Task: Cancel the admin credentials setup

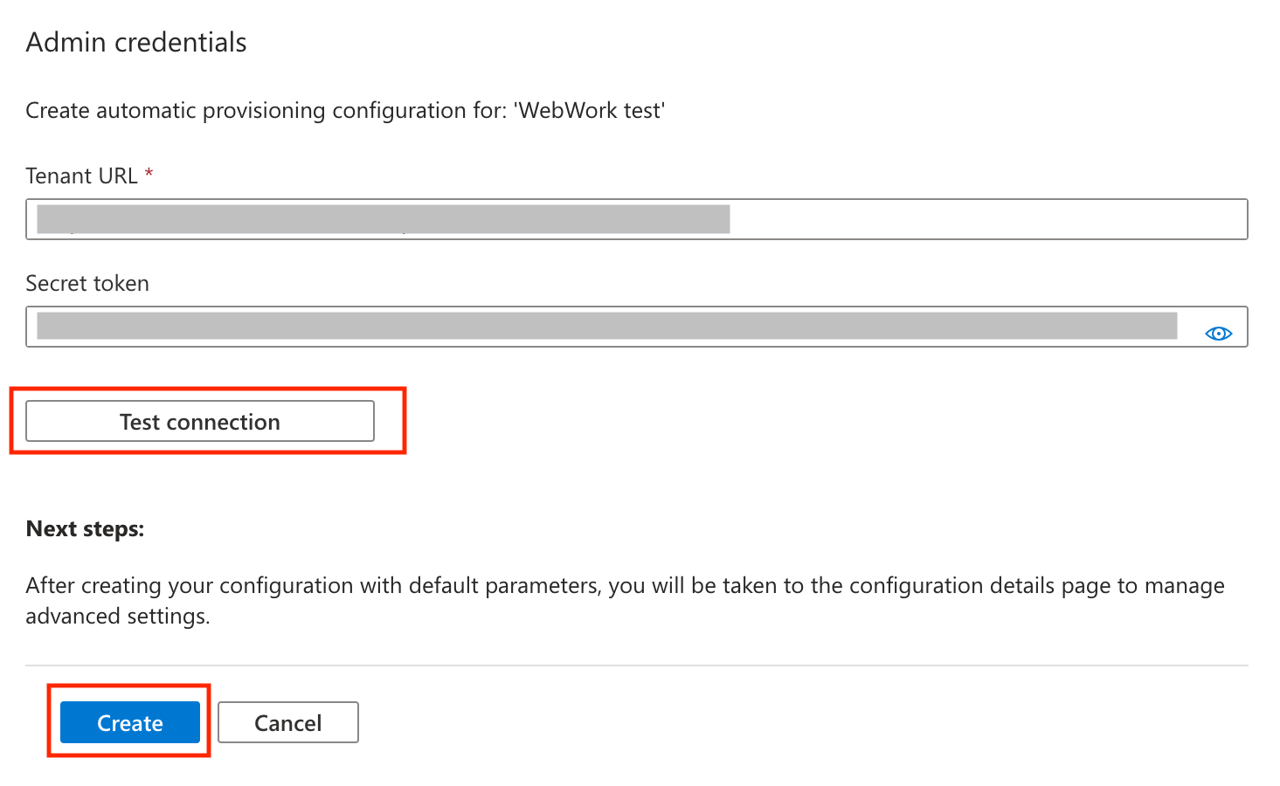Action: coord(287,722)
